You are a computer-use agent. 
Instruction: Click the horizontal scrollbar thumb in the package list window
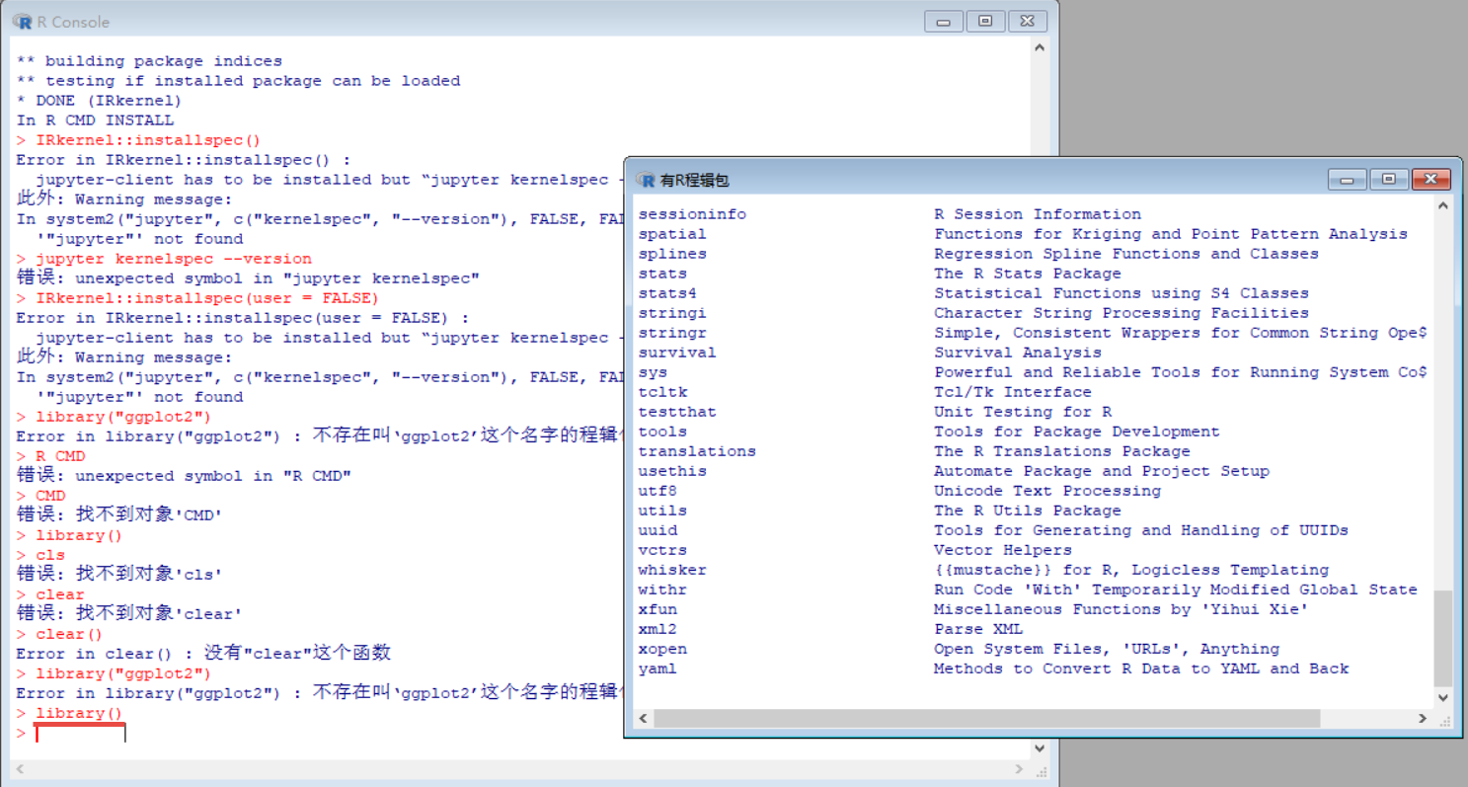(987, 719)
